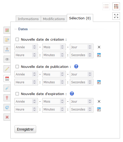Select the Sélection (0) tab
This screenshot has height=142, width=123.
click(80, 18)
